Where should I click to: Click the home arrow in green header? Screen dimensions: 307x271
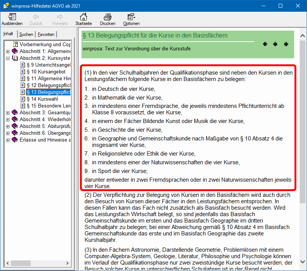point(265,44)
